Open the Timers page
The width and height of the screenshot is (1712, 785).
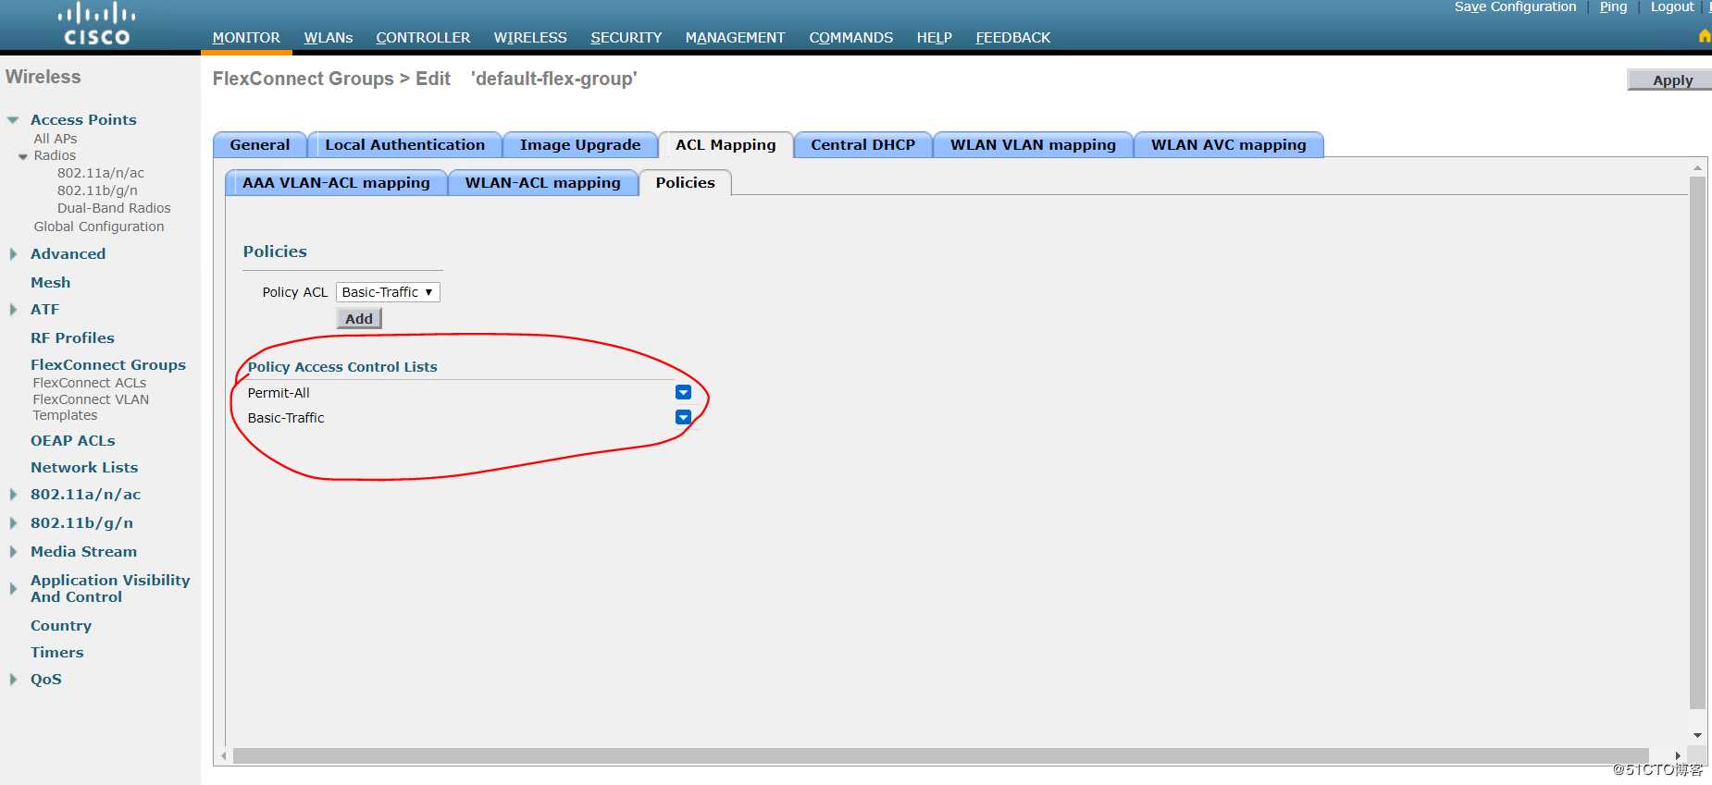[x=57, y=652]
